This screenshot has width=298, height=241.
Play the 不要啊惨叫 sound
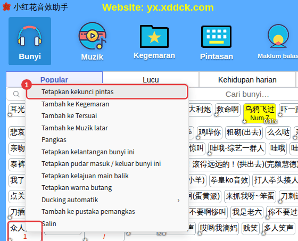click(x=208, y=212)
